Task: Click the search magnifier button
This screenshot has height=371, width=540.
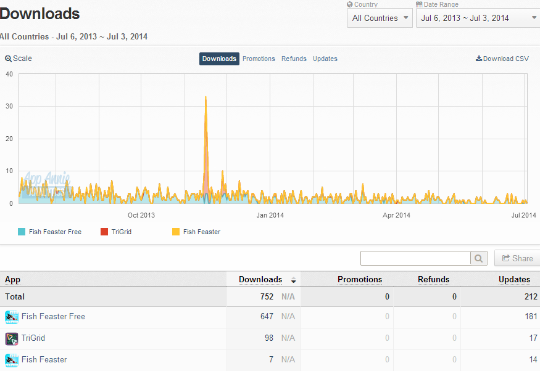Action: (x=479, y=258)
